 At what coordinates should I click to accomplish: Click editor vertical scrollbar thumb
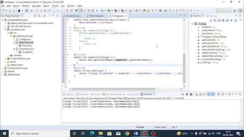click(184, 68)
